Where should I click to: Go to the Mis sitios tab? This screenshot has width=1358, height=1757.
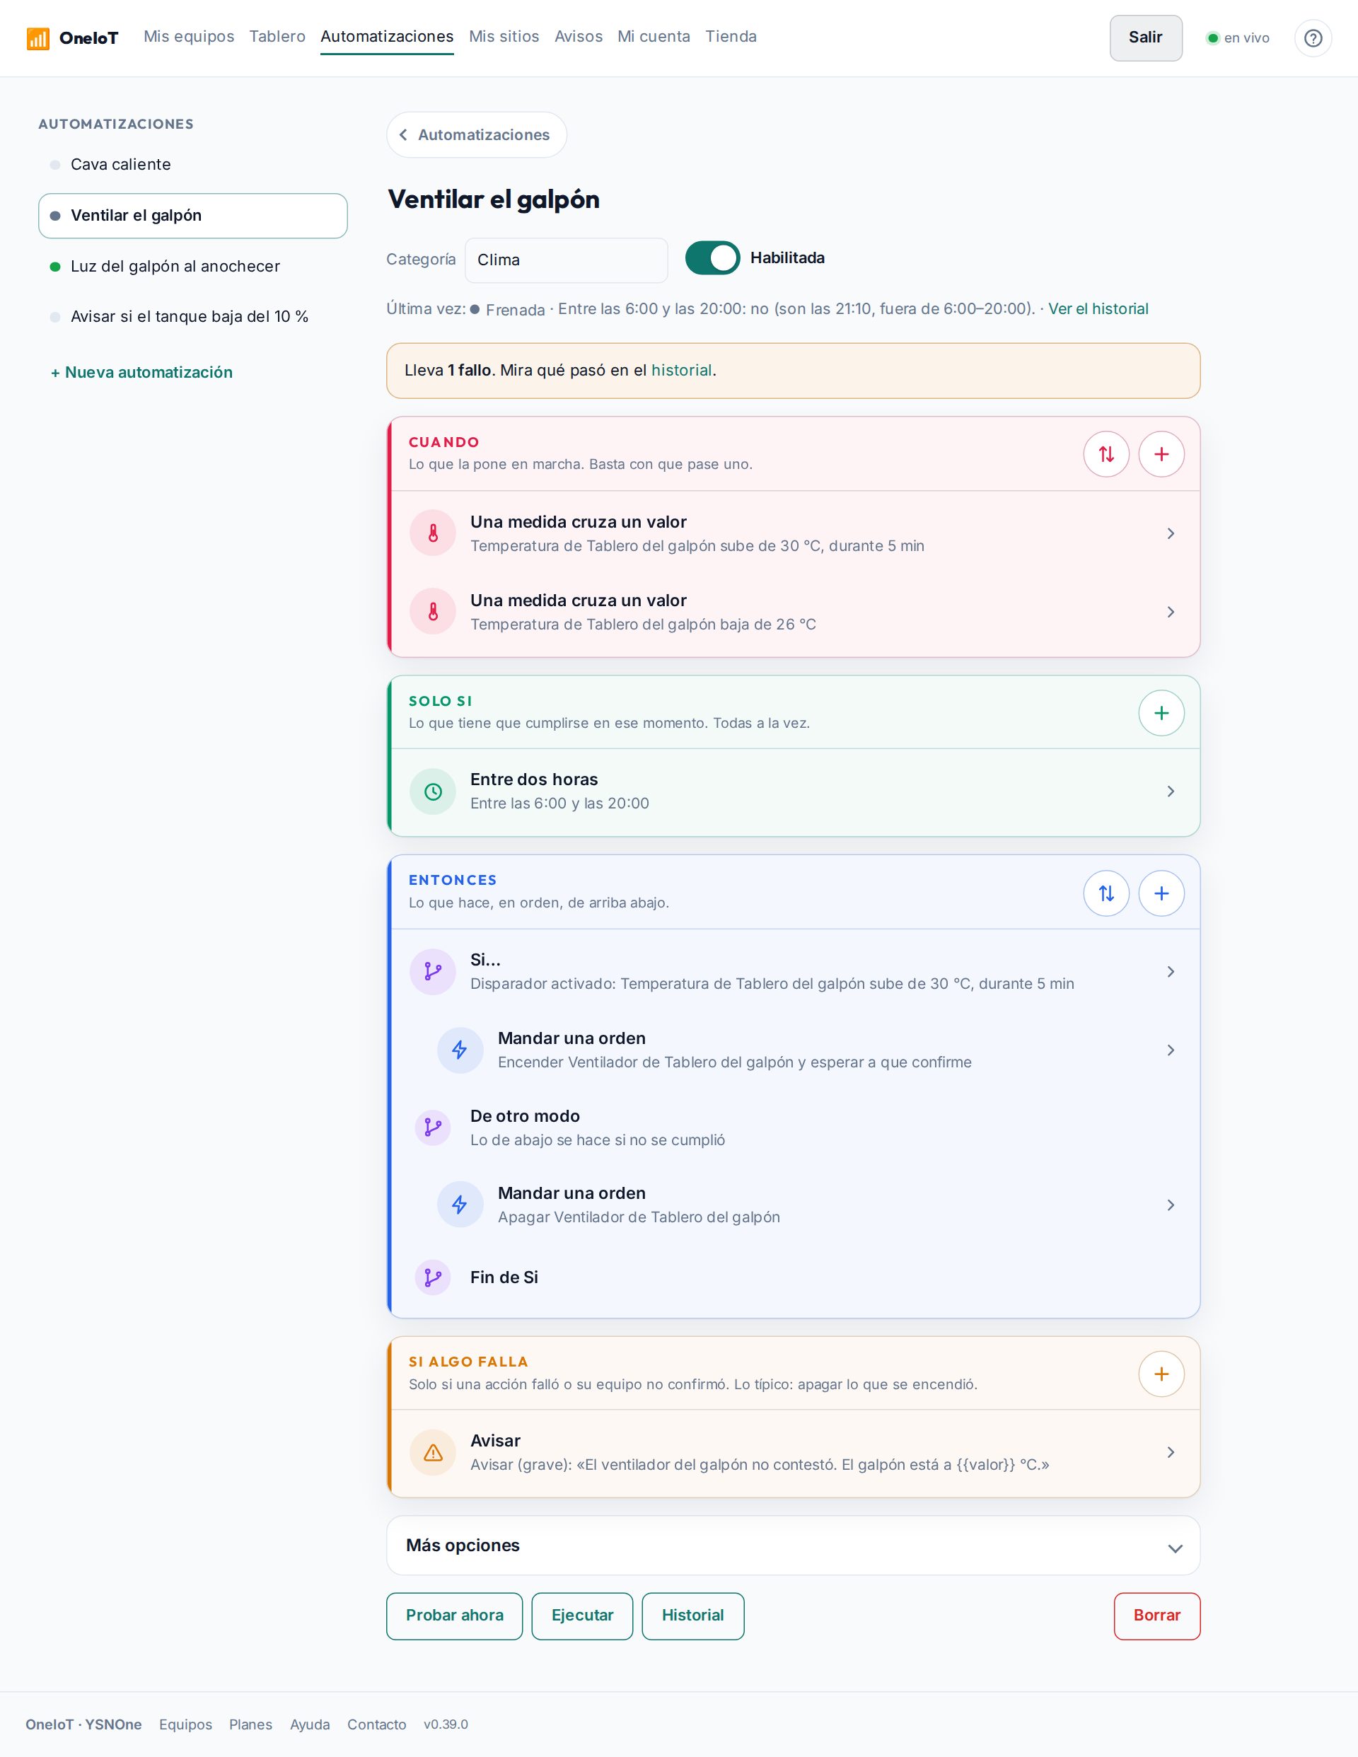pyautogui.click(x=504, y=36)
